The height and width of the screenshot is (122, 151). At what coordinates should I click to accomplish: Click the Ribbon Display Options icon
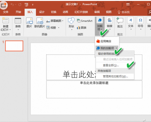click(128, 4)
